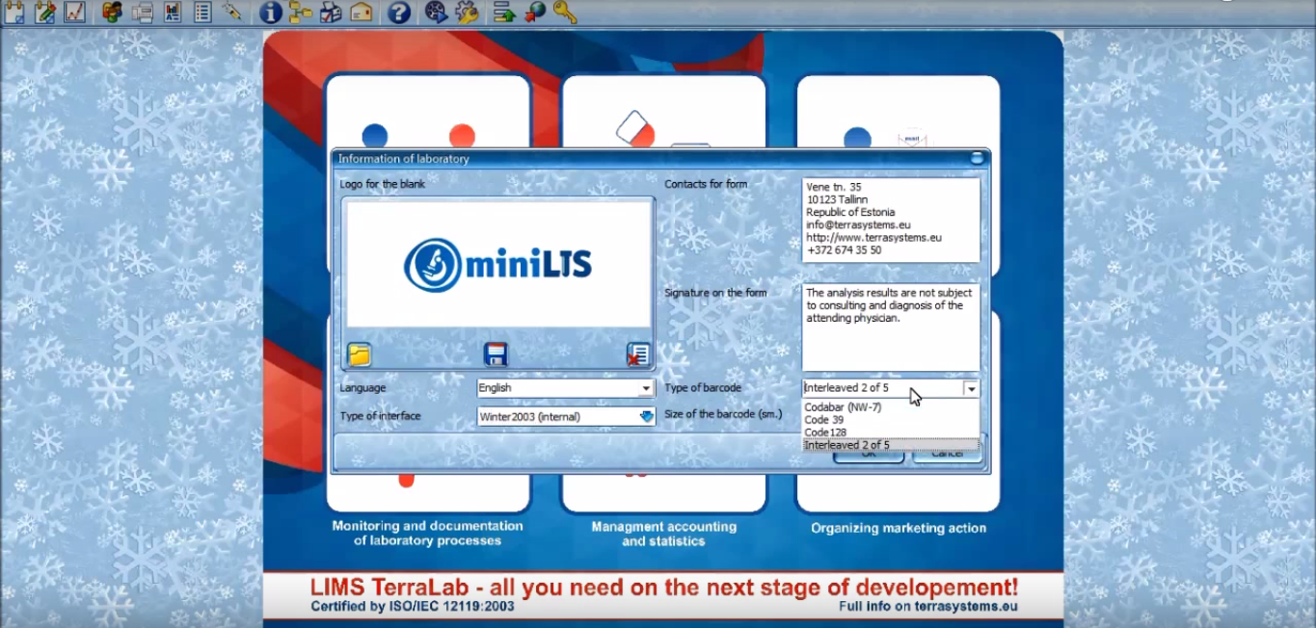Delete logo with red X list icon

tap(637, 354)
